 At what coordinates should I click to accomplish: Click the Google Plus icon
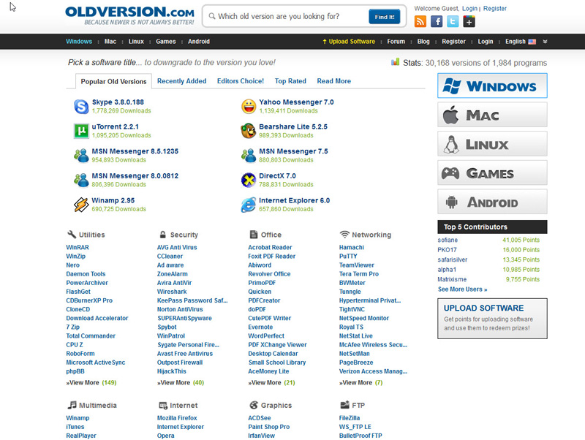(469, 22)
